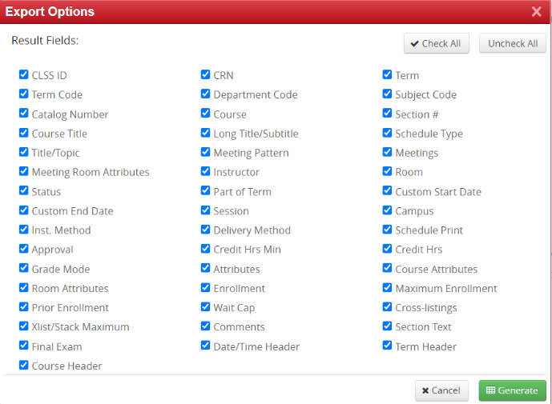Screen dimensions: 552x404
Task: Uncheck the Maximum Enrollment field
Action: coord(388,288)
